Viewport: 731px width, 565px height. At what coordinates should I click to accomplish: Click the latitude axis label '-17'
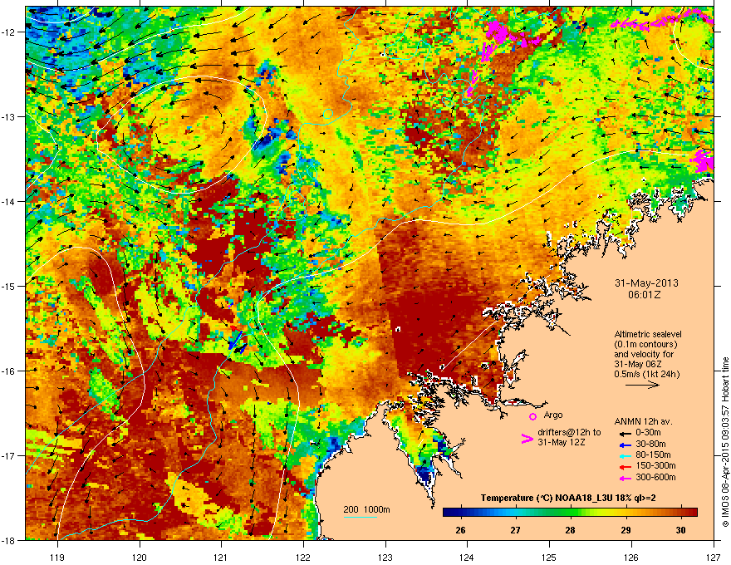(8, 455)
